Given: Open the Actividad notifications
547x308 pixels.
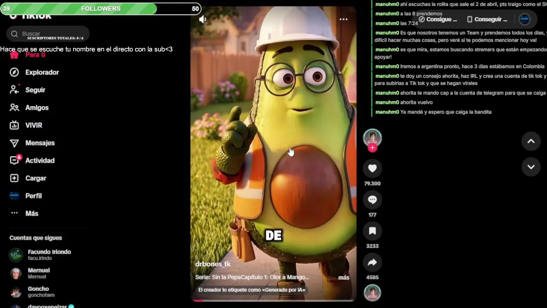Looking at the screenshot, I should (40, 160).
